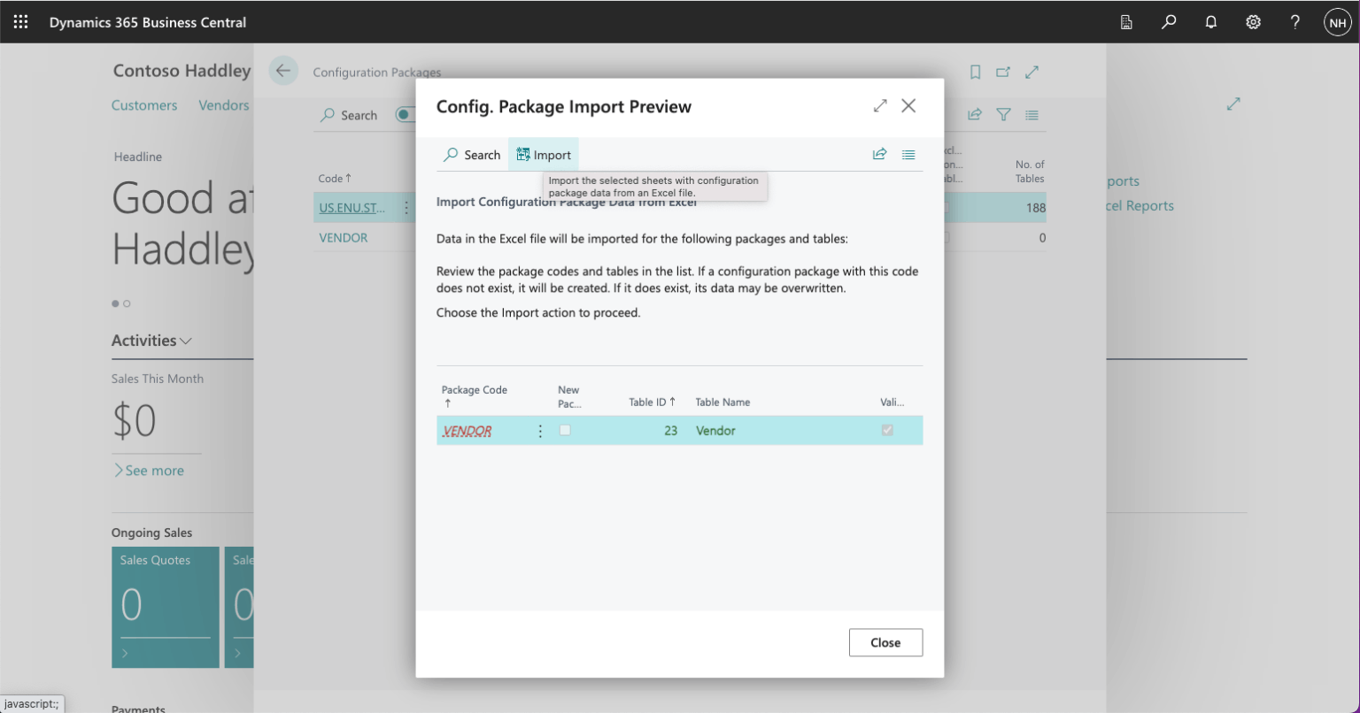This screenshot has width=1360, height=713.
Task: Sort Configuration Packages by Code column
Action: pyautogui.click(x=335, y=178)
